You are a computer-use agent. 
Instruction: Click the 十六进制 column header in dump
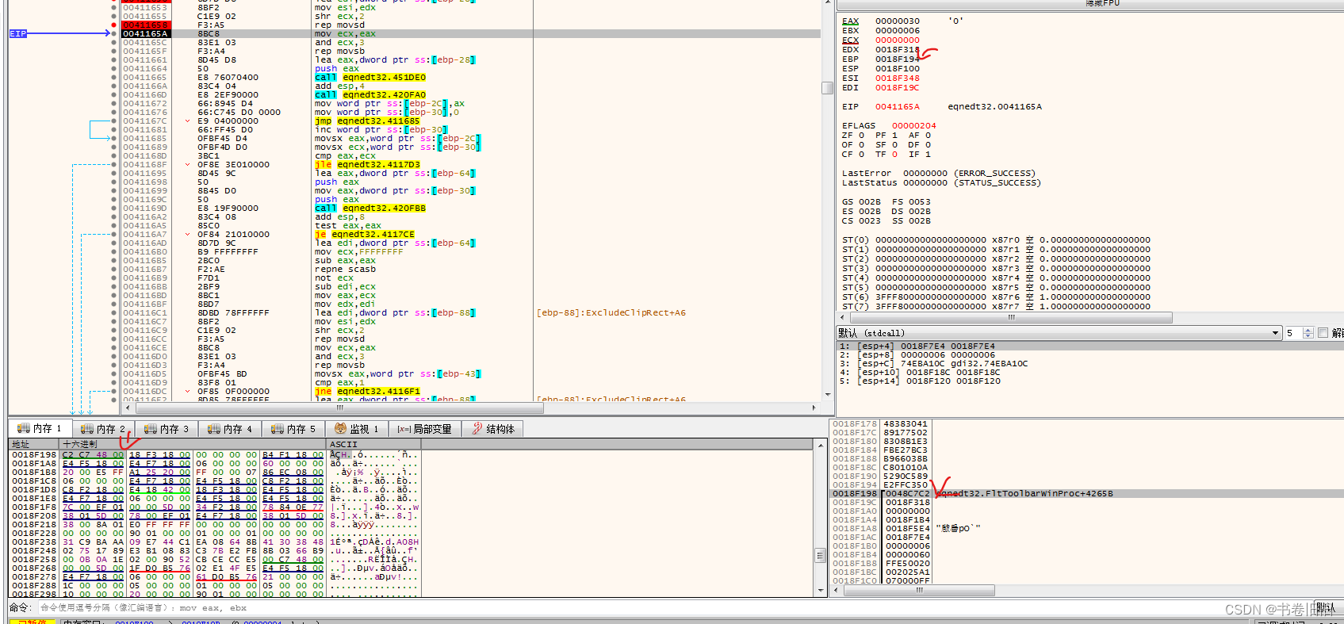pyautogui.click(x=193, y=444)
